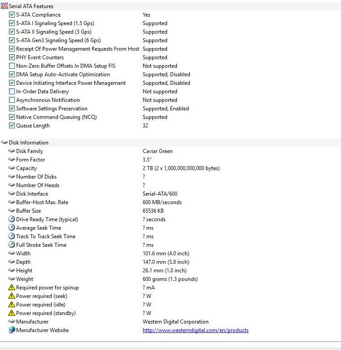Check the Asynchronous Notification checkbox
Viewport: 341px width, 350px height.
point(12,100)
